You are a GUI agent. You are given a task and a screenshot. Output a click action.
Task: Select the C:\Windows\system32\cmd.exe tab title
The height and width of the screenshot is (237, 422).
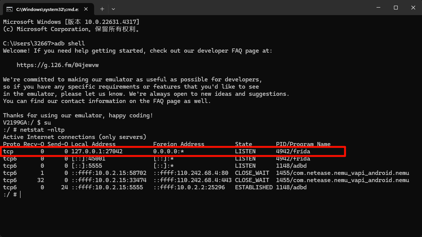click(x=45, y=9)
